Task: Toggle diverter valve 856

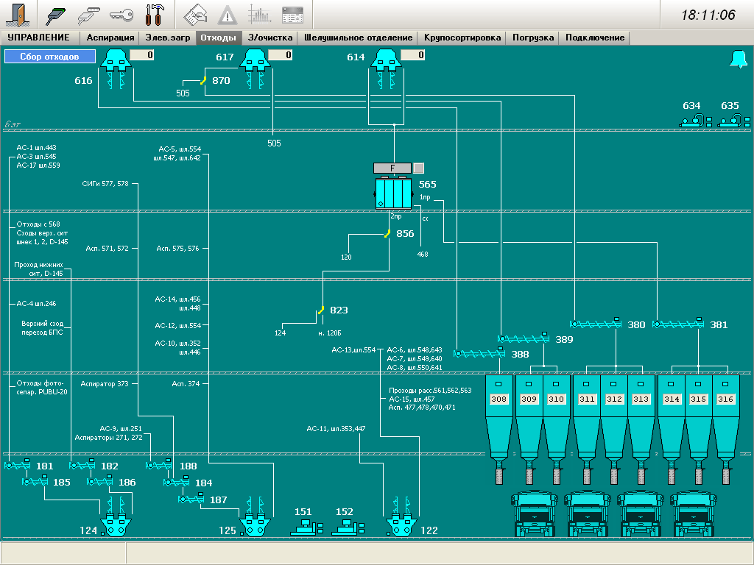Action: click(x=386, y=234)
